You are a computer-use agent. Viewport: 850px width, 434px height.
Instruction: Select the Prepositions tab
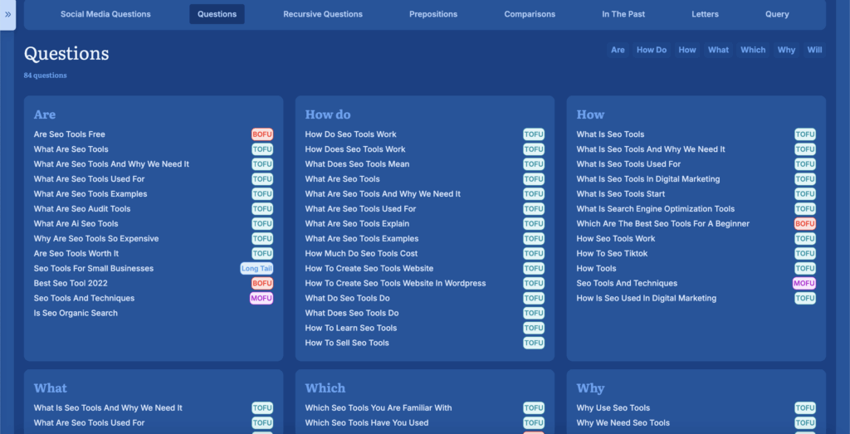pos(432,14)
